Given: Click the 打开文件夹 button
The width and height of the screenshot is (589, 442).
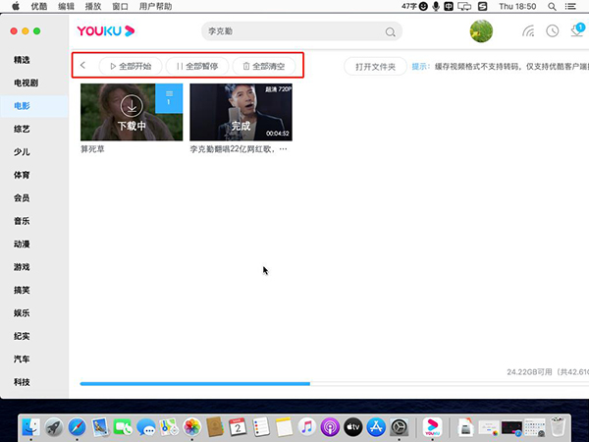Looking at the screenshot, I should click(375, 67).
